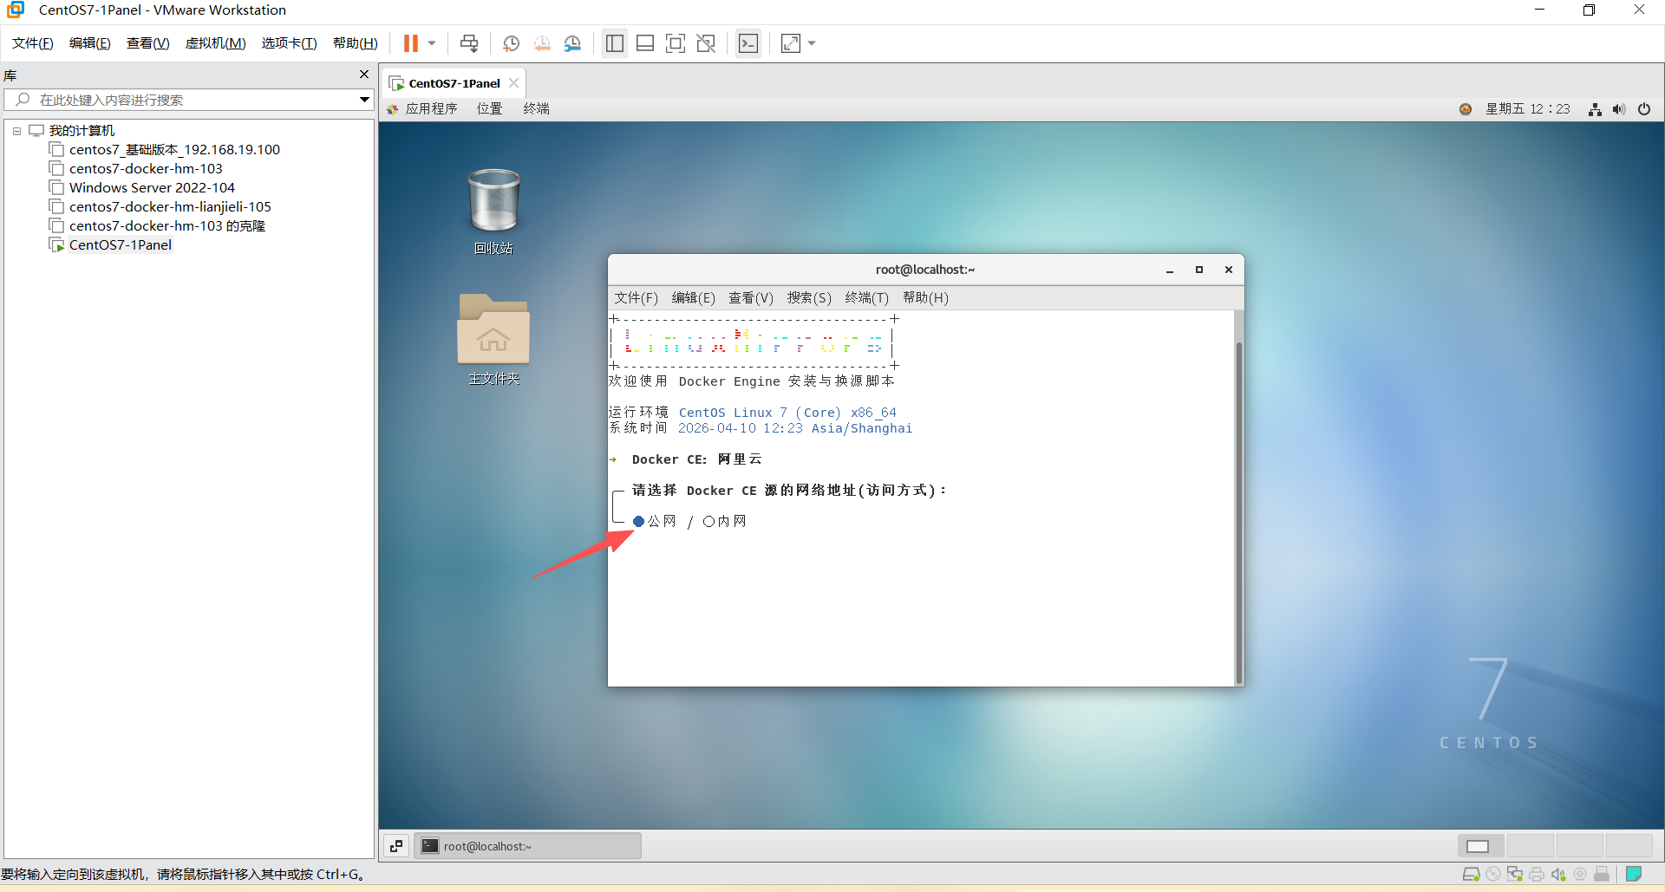Revert the VM to its previous snapshot
Viewport: 1665px width, 892px height.
[542, 43]
